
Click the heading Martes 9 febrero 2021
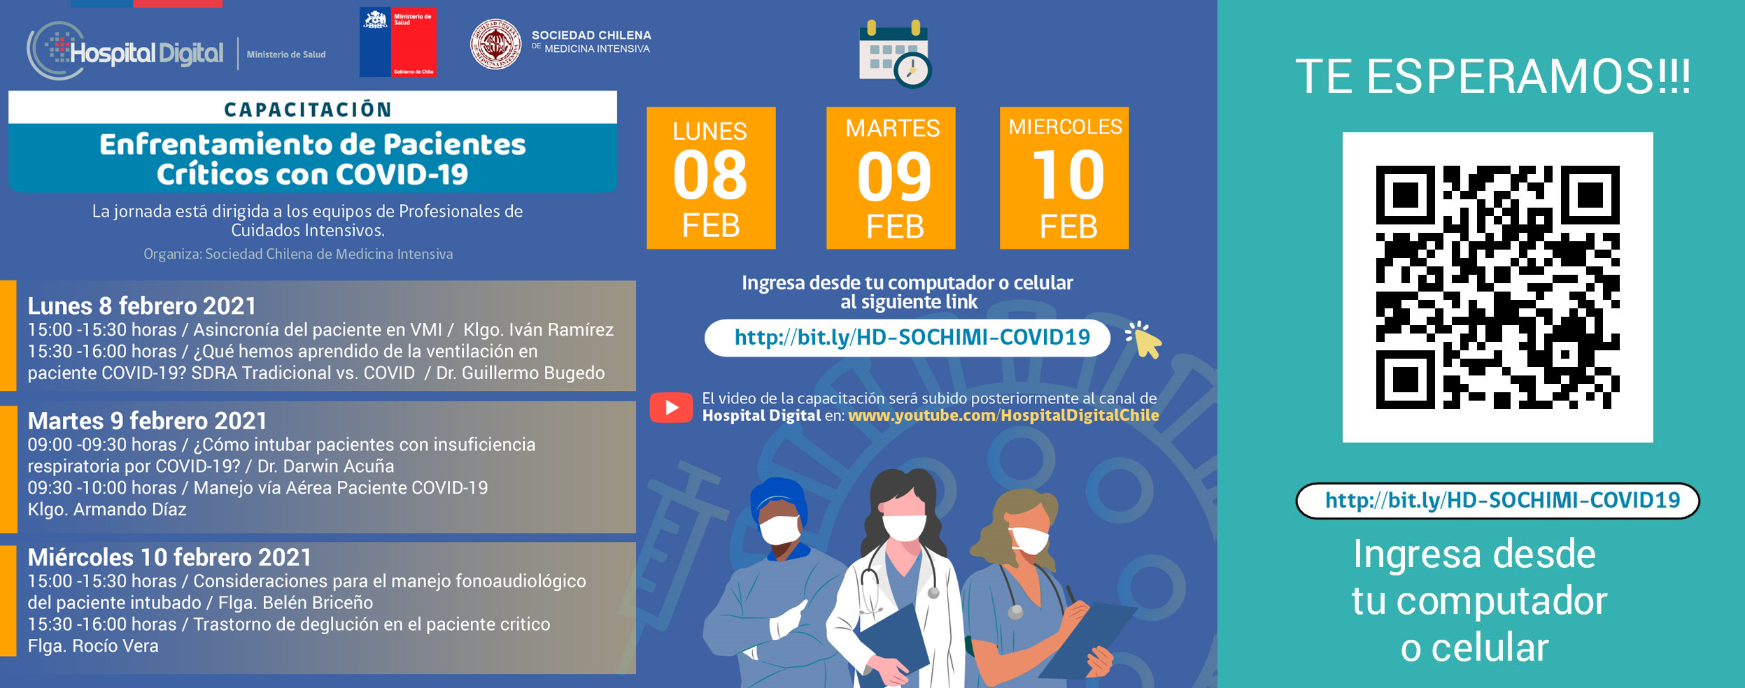[x=147, y=420]
